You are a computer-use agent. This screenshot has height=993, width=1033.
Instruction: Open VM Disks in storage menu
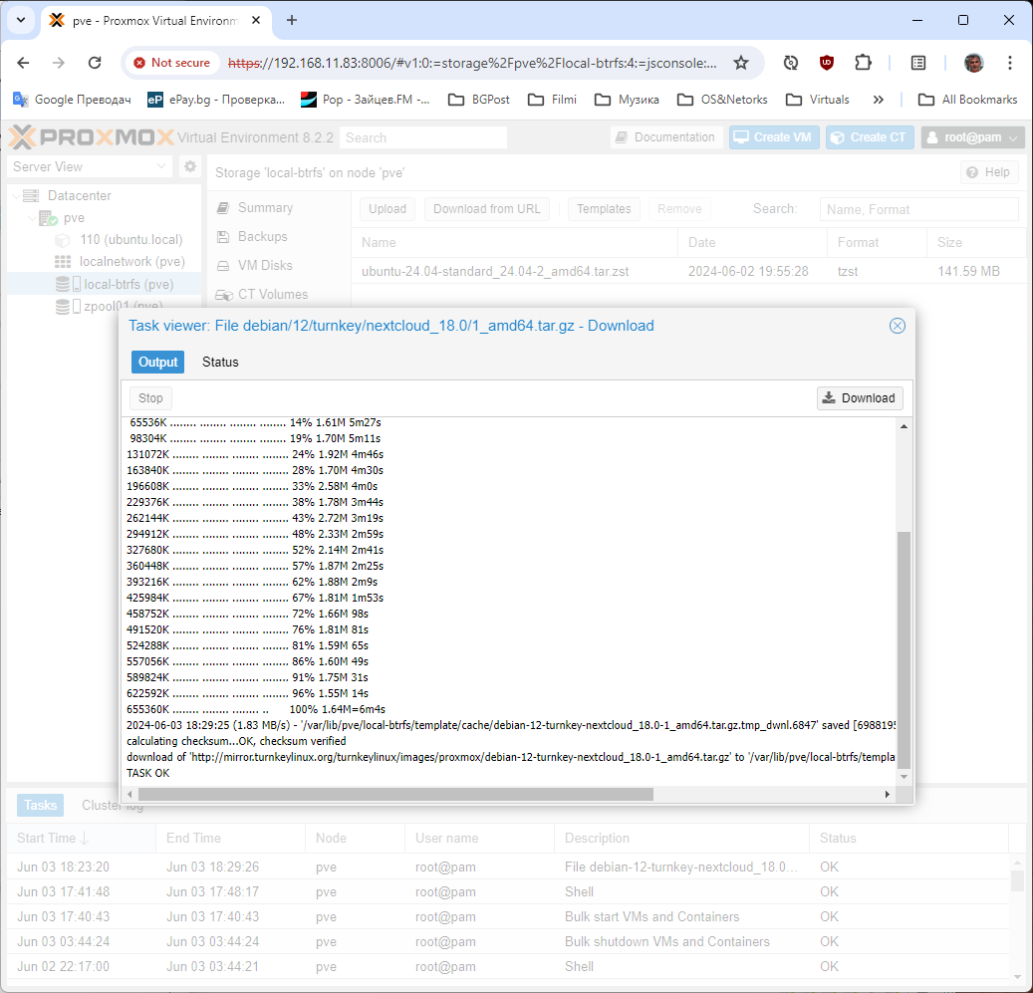[x=265, y=265]
